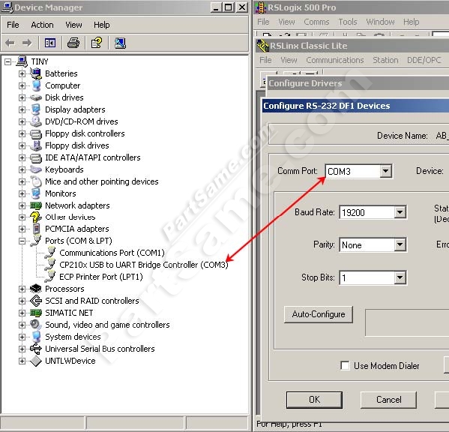Expand the Monitors node
449x432 pixels.
point(22,193)
